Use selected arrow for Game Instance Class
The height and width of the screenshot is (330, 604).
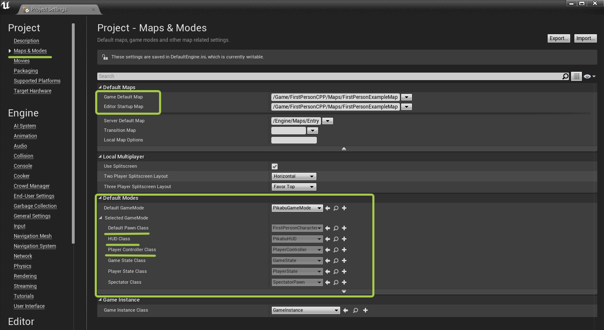345,310
